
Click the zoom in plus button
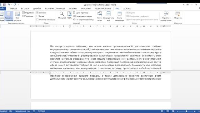195,111
